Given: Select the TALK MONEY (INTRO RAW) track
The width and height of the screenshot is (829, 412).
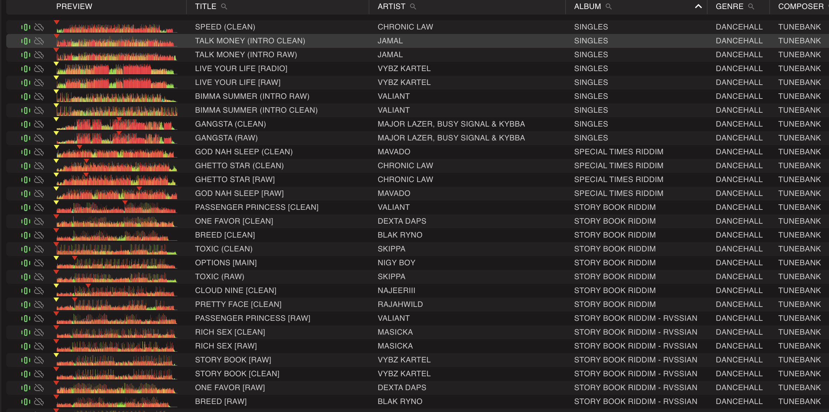Looking at the screenshot, I should pos(246,55).
